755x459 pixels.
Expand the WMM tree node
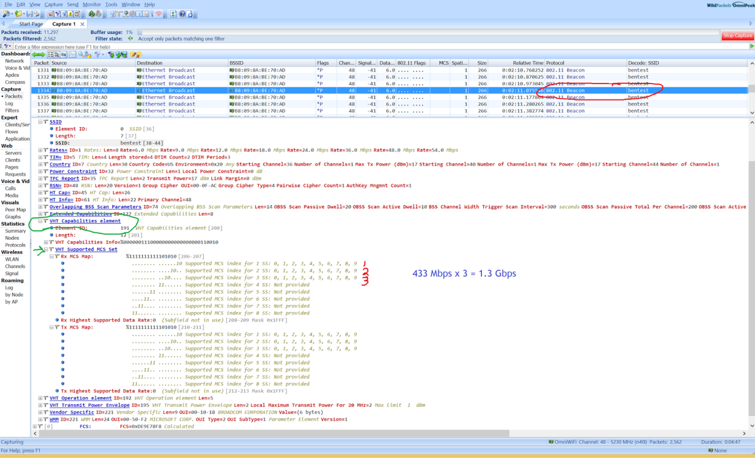click(x=40, y=419)
